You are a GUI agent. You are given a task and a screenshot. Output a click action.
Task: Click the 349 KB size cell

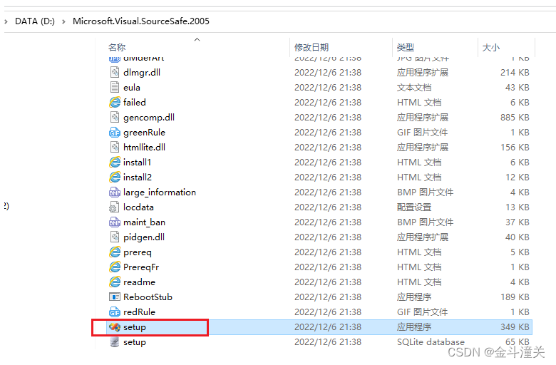515,327
